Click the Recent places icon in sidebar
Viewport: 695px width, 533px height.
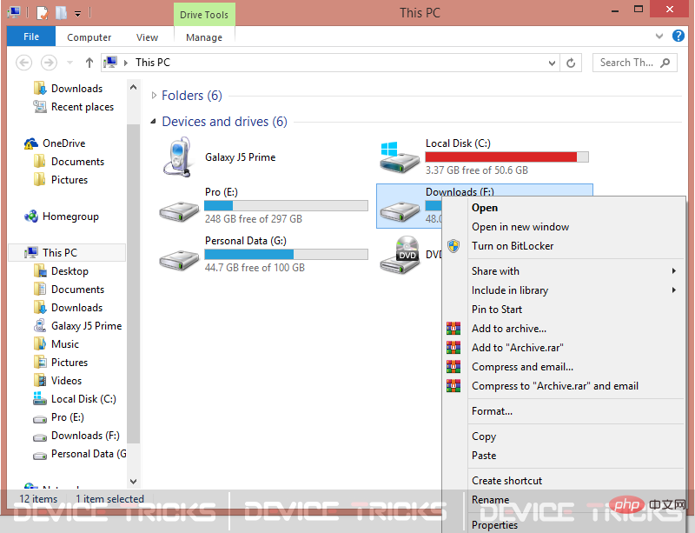40,106
